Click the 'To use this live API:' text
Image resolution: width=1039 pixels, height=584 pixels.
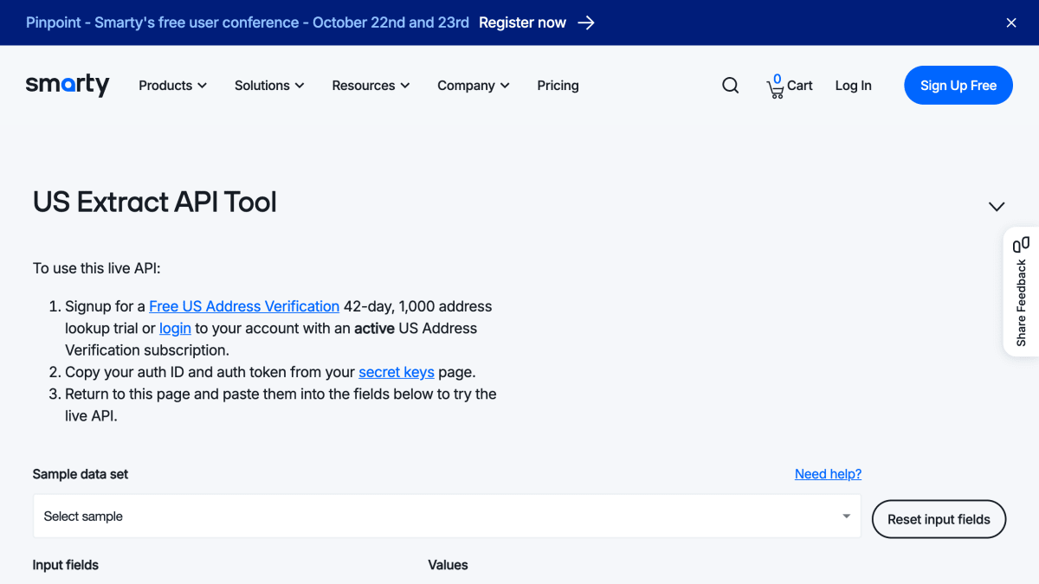click(97, 268)
